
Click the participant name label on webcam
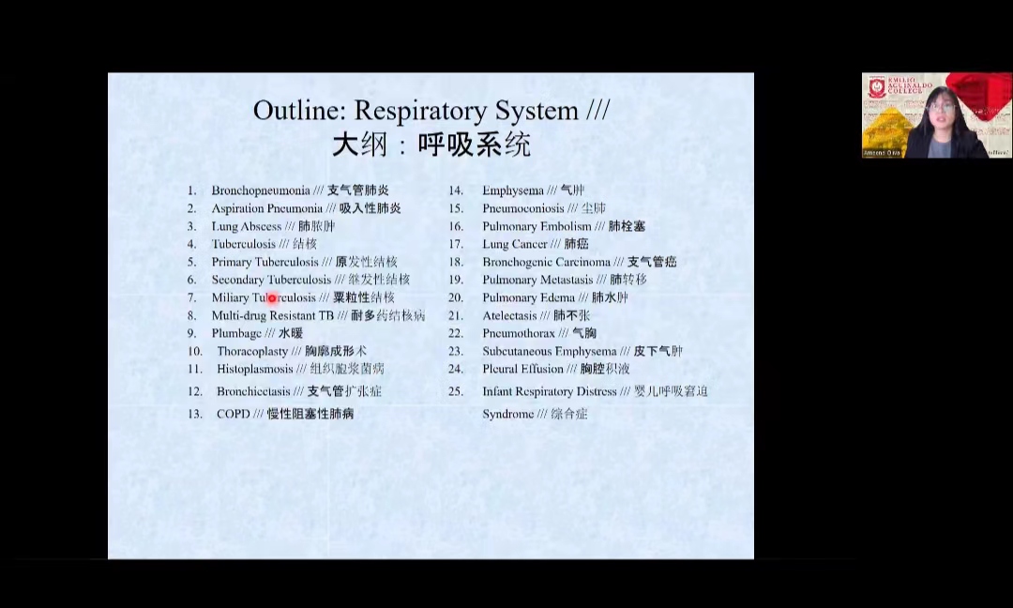(881, 151)
